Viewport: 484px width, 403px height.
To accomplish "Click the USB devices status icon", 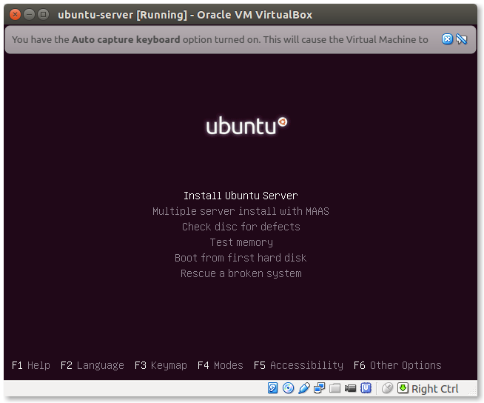I will point(304,388).
